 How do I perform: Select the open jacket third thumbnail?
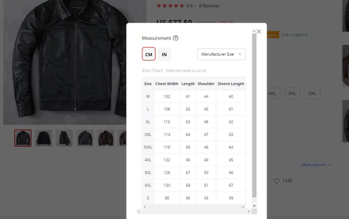(64, 138)
